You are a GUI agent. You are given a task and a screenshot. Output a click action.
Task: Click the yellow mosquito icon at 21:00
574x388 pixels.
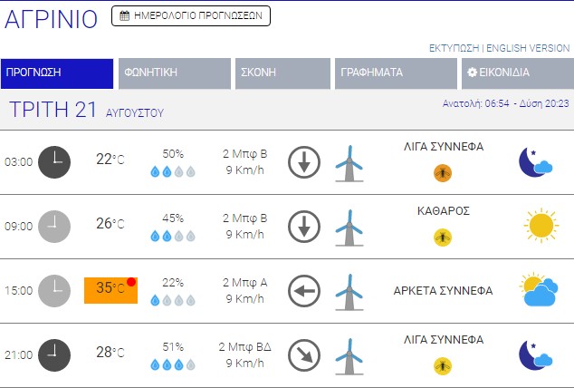click(x=443, y=364)
